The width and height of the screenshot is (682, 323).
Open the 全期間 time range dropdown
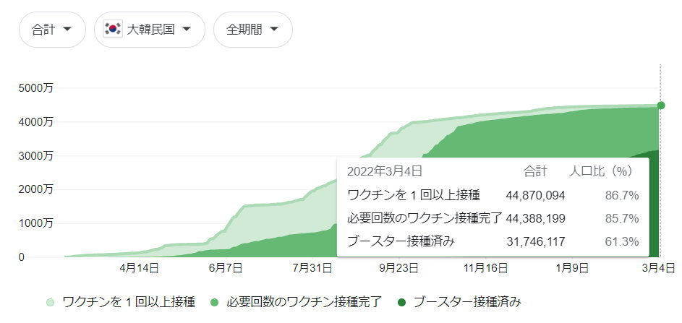tap(252, 30)
